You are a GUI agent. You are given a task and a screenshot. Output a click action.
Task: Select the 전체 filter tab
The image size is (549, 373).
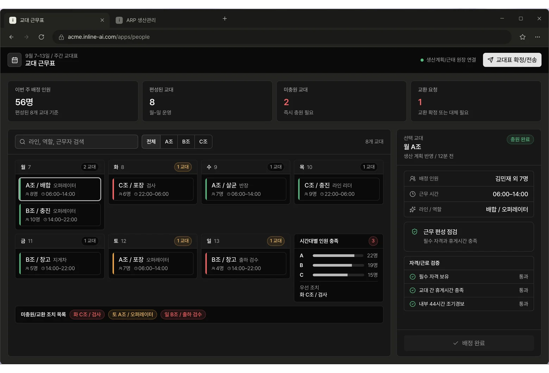pyautogui.click(x=151, y=141)
